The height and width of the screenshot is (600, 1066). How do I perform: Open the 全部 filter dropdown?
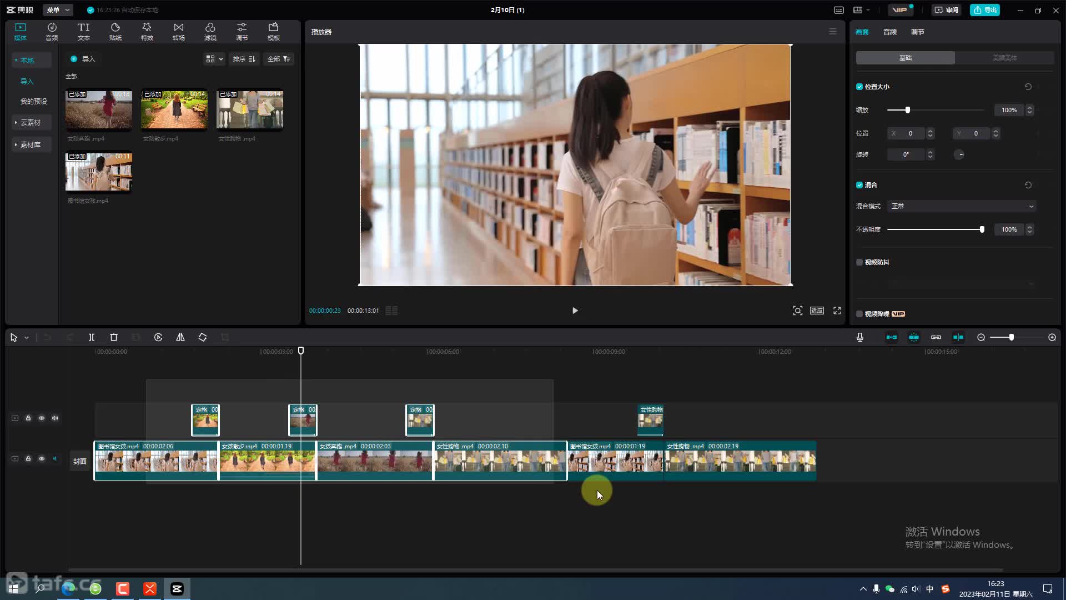coord(279,59)
